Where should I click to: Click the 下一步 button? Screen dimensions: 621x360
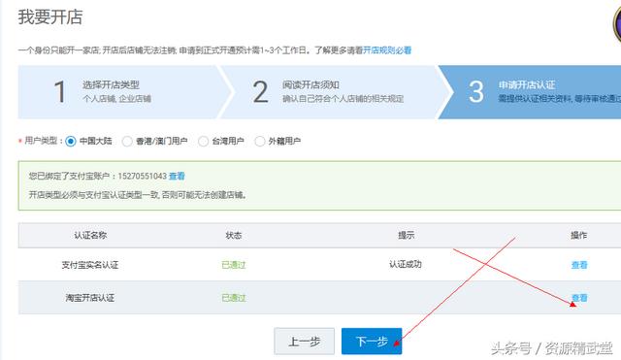click(x=372, y=341)
